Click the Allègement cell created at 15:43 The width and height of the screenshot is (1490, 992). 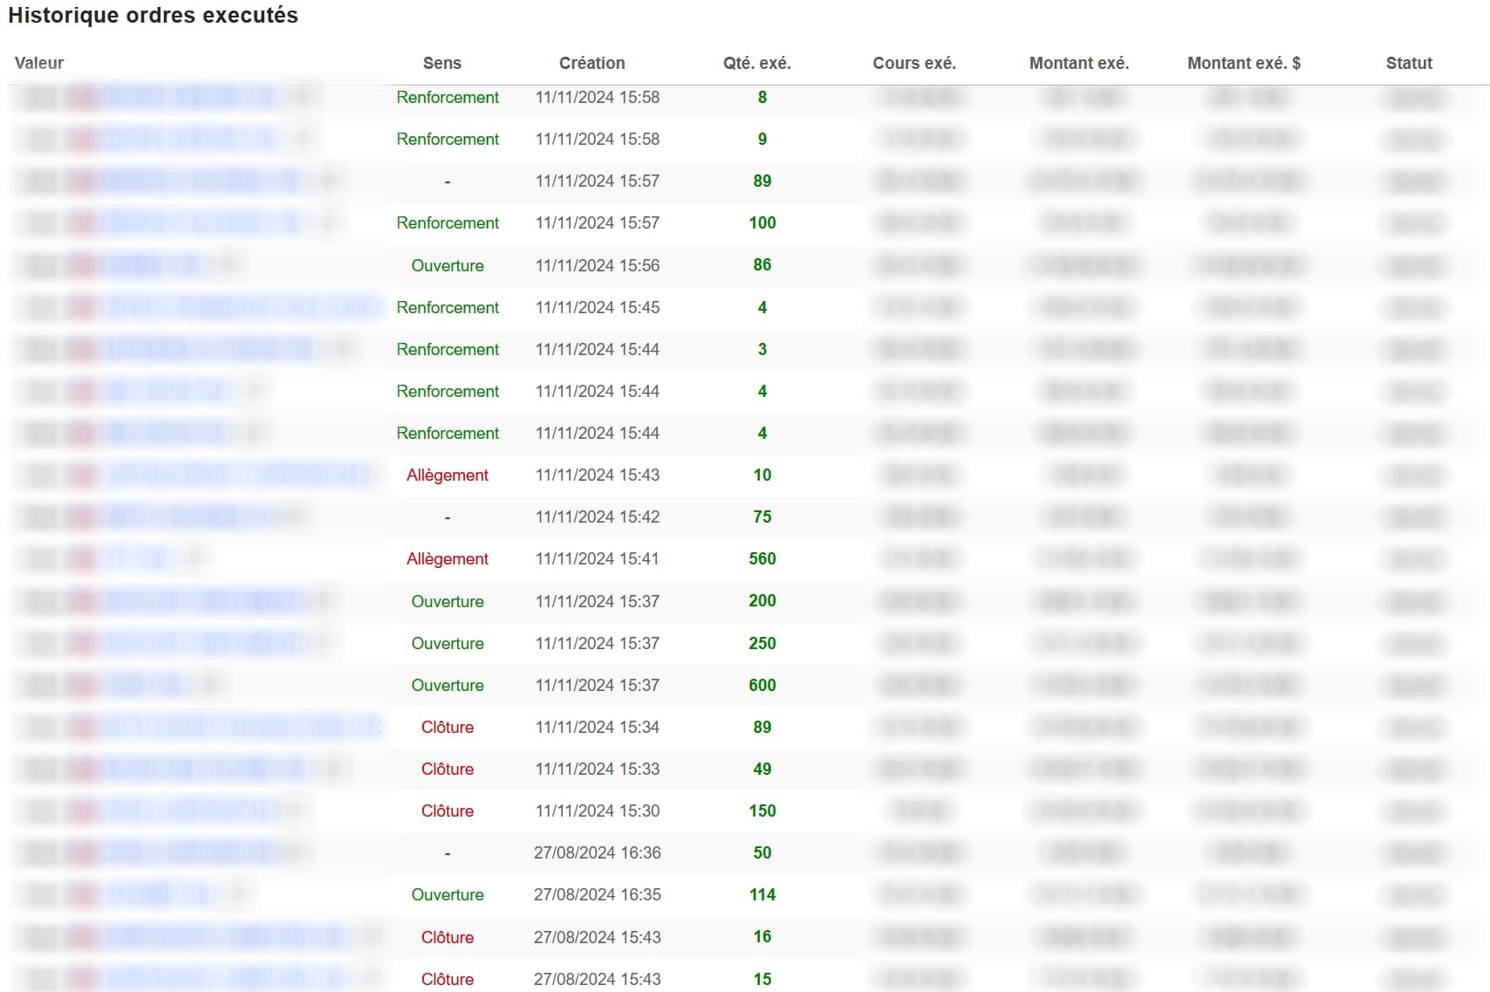pyautogui.click(x=447, y=475)
